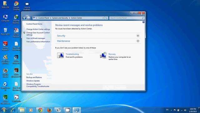The image size is (200, 113).
Task: Click the Troubleshooting computer icon
Action: (x=60, y=56)
